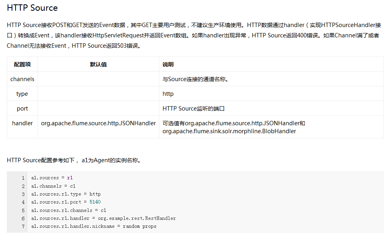Viewport: 384px width, 233px height.
Task: Click the org.example.rest.RestHandler code line
Action: 103,218
